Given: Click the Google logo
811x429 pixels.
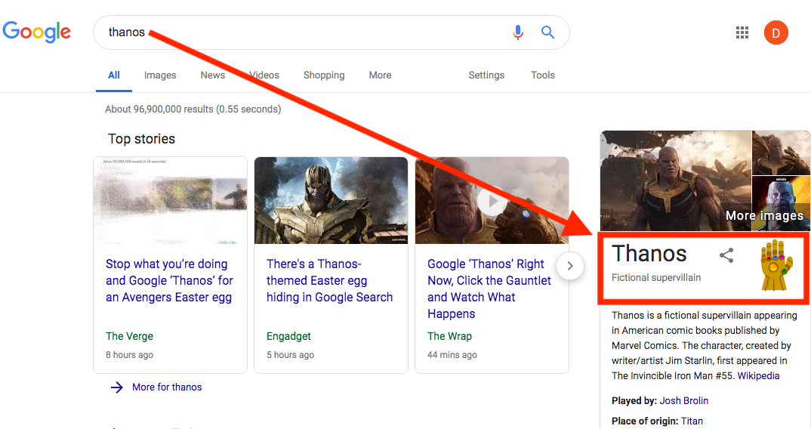Looking at the screenshot, I should coord(37,32).
